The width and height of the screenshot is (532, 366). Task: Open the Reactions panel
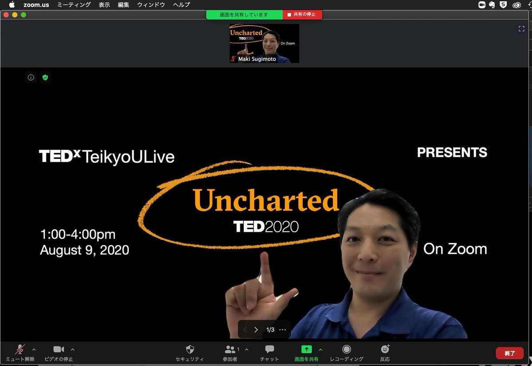tap(384, 351)
